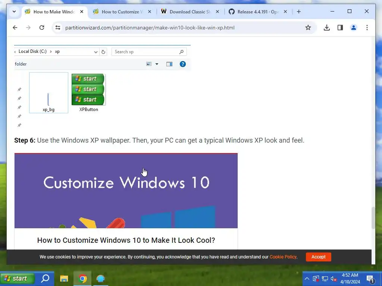Close the Download Classic Shell tab
This screenshot has height=286, width=382.
[217, 12]
